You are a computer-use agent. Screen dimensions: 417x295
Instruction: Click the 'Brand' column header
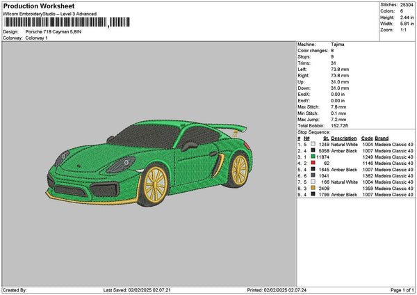coord(382,138)
